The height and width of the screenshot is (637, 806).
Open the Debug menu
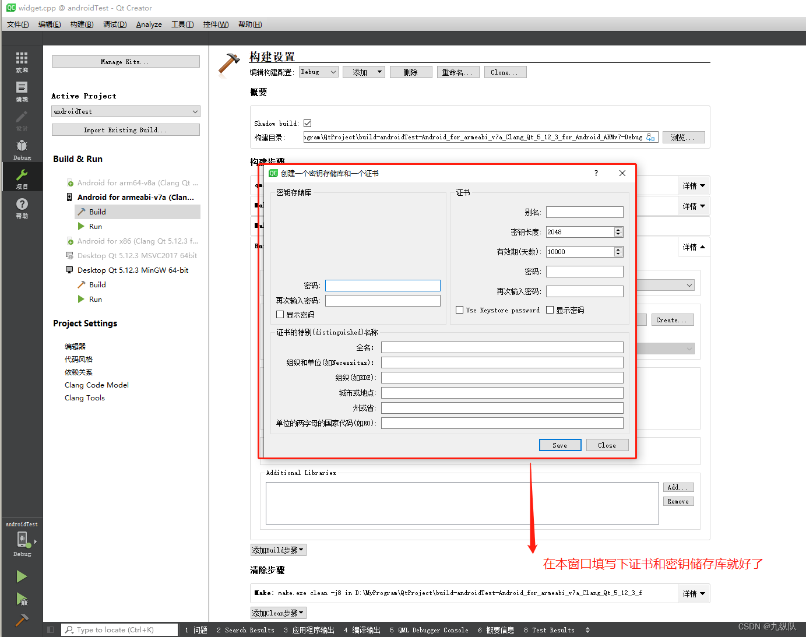115,24
